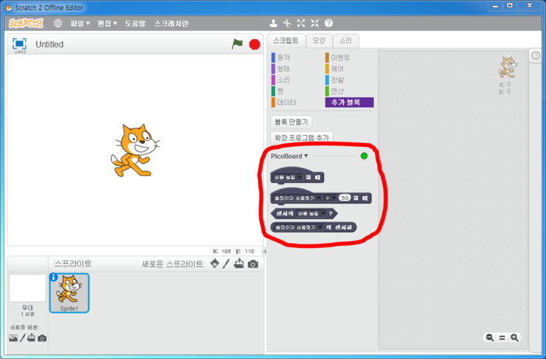Click the green flag to run project
This screenshot has height=359, width=546.
tap(237, 44)
